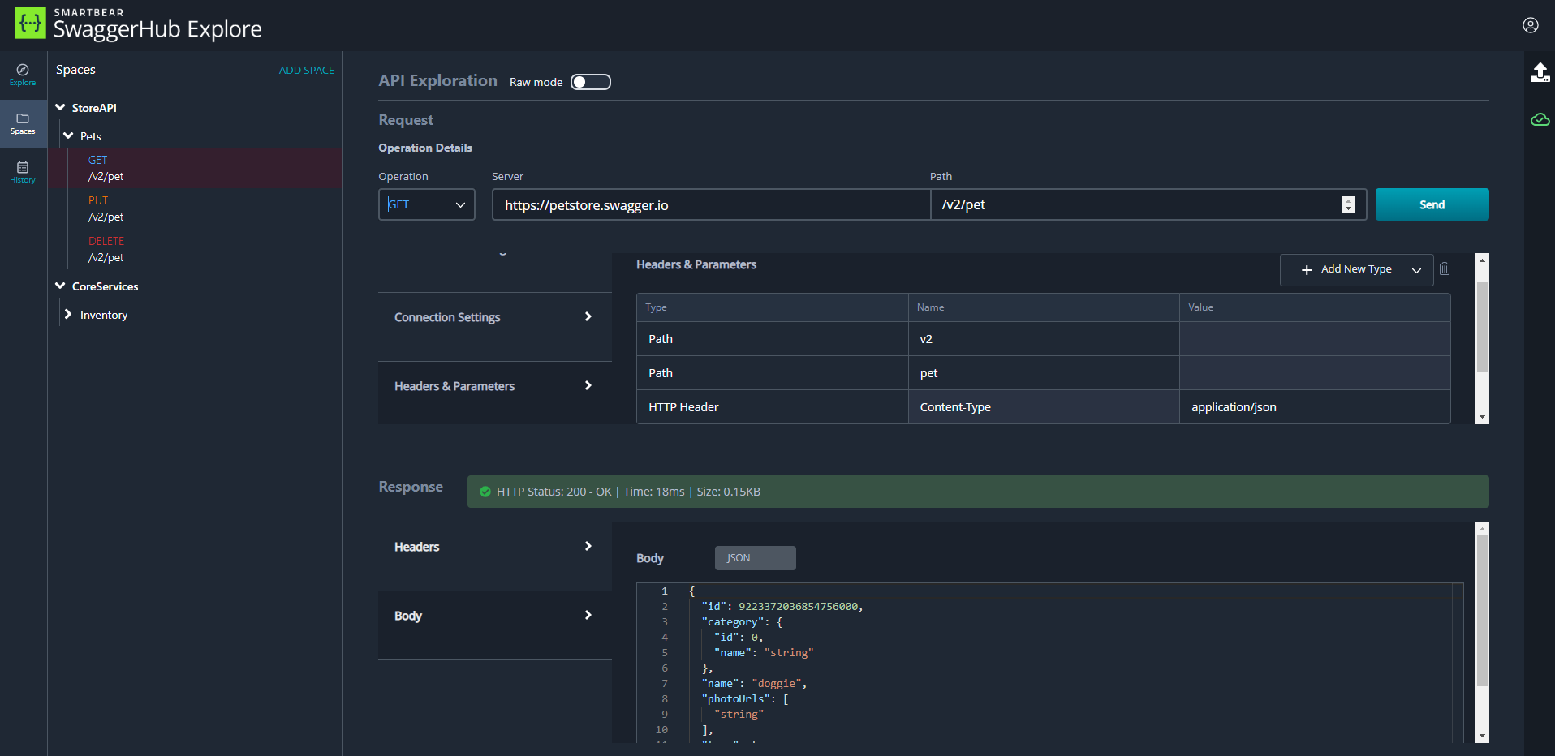
Task: Click the response body scrollbar thumb
Action: [1482, 611]
